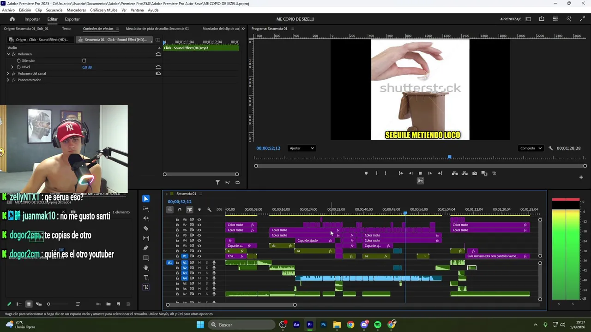
Task: Open the Secuencia menu
Action: click(x=54, y=10)
